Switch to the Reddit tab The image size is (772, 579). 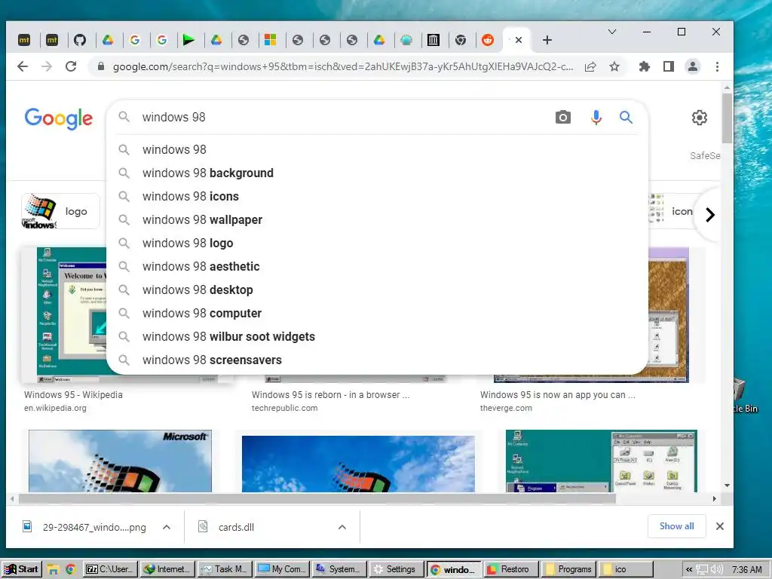click(x=488, y=40)
